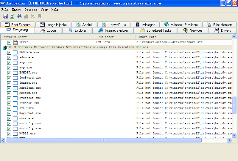This screenshot has height=161, width=238.
Task: Click the Jump to entry toolbar icon
Action: pyautogui.click(x=40, y=16)
